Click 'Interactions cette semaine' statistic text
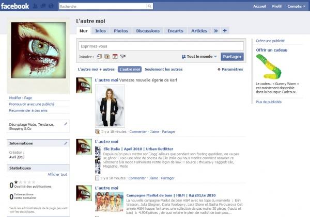310x217 pixels. pyautogui.click(x=25, y=196)
